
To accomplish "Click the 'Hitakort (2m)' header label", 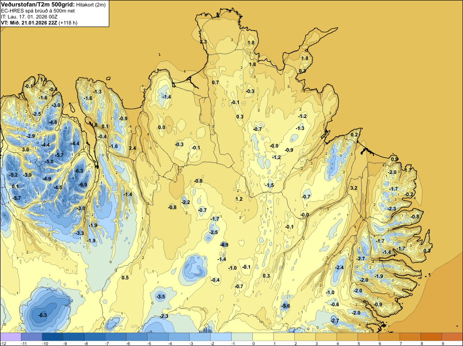I will 91,5.
